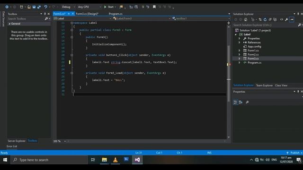Click the Navigate Backward toolbar icon
Image resolution: width=303 pixels, height=170 pixels.
[7, 7]
